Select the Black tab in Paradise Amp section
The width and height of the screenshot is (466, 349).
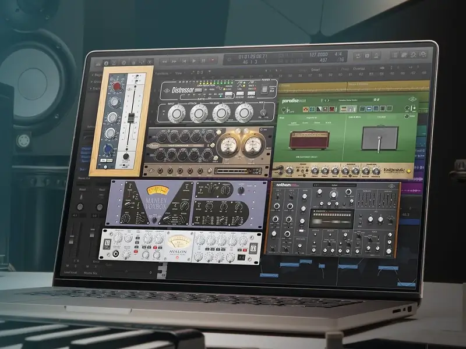coord(328,123)
